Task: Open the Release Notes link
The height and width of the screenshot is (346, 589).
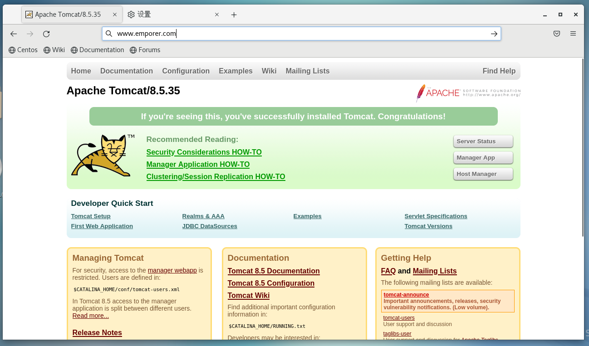Action: point(97,333)
